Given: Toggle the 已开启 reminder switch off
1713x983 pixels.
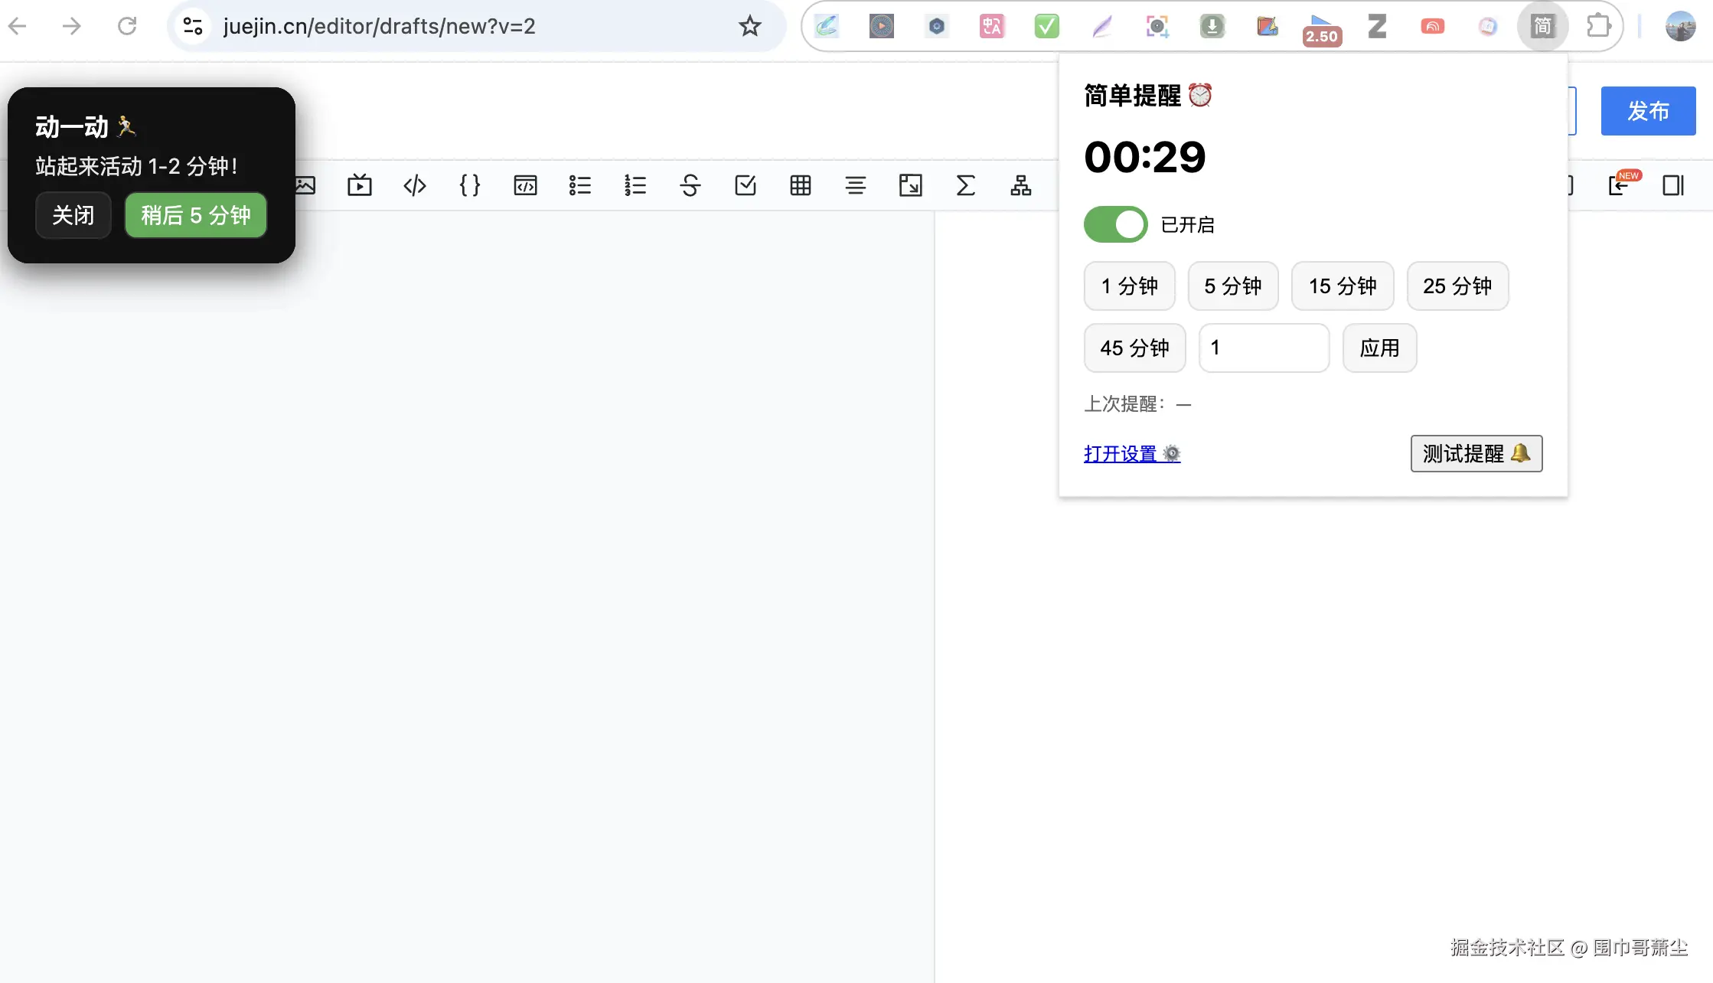Looking at the screenshot, I should click(x=1114, y=224).
